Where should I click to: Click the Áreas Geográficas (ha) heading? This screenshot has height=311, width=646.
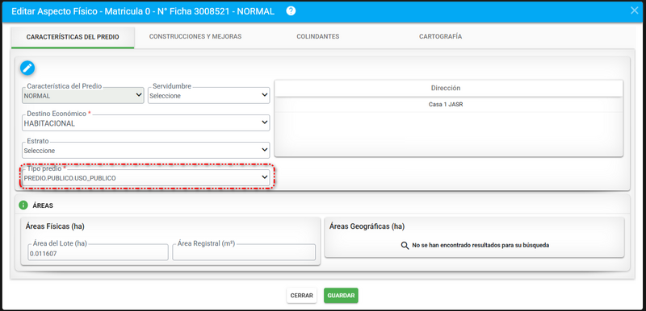click(367, 226)
